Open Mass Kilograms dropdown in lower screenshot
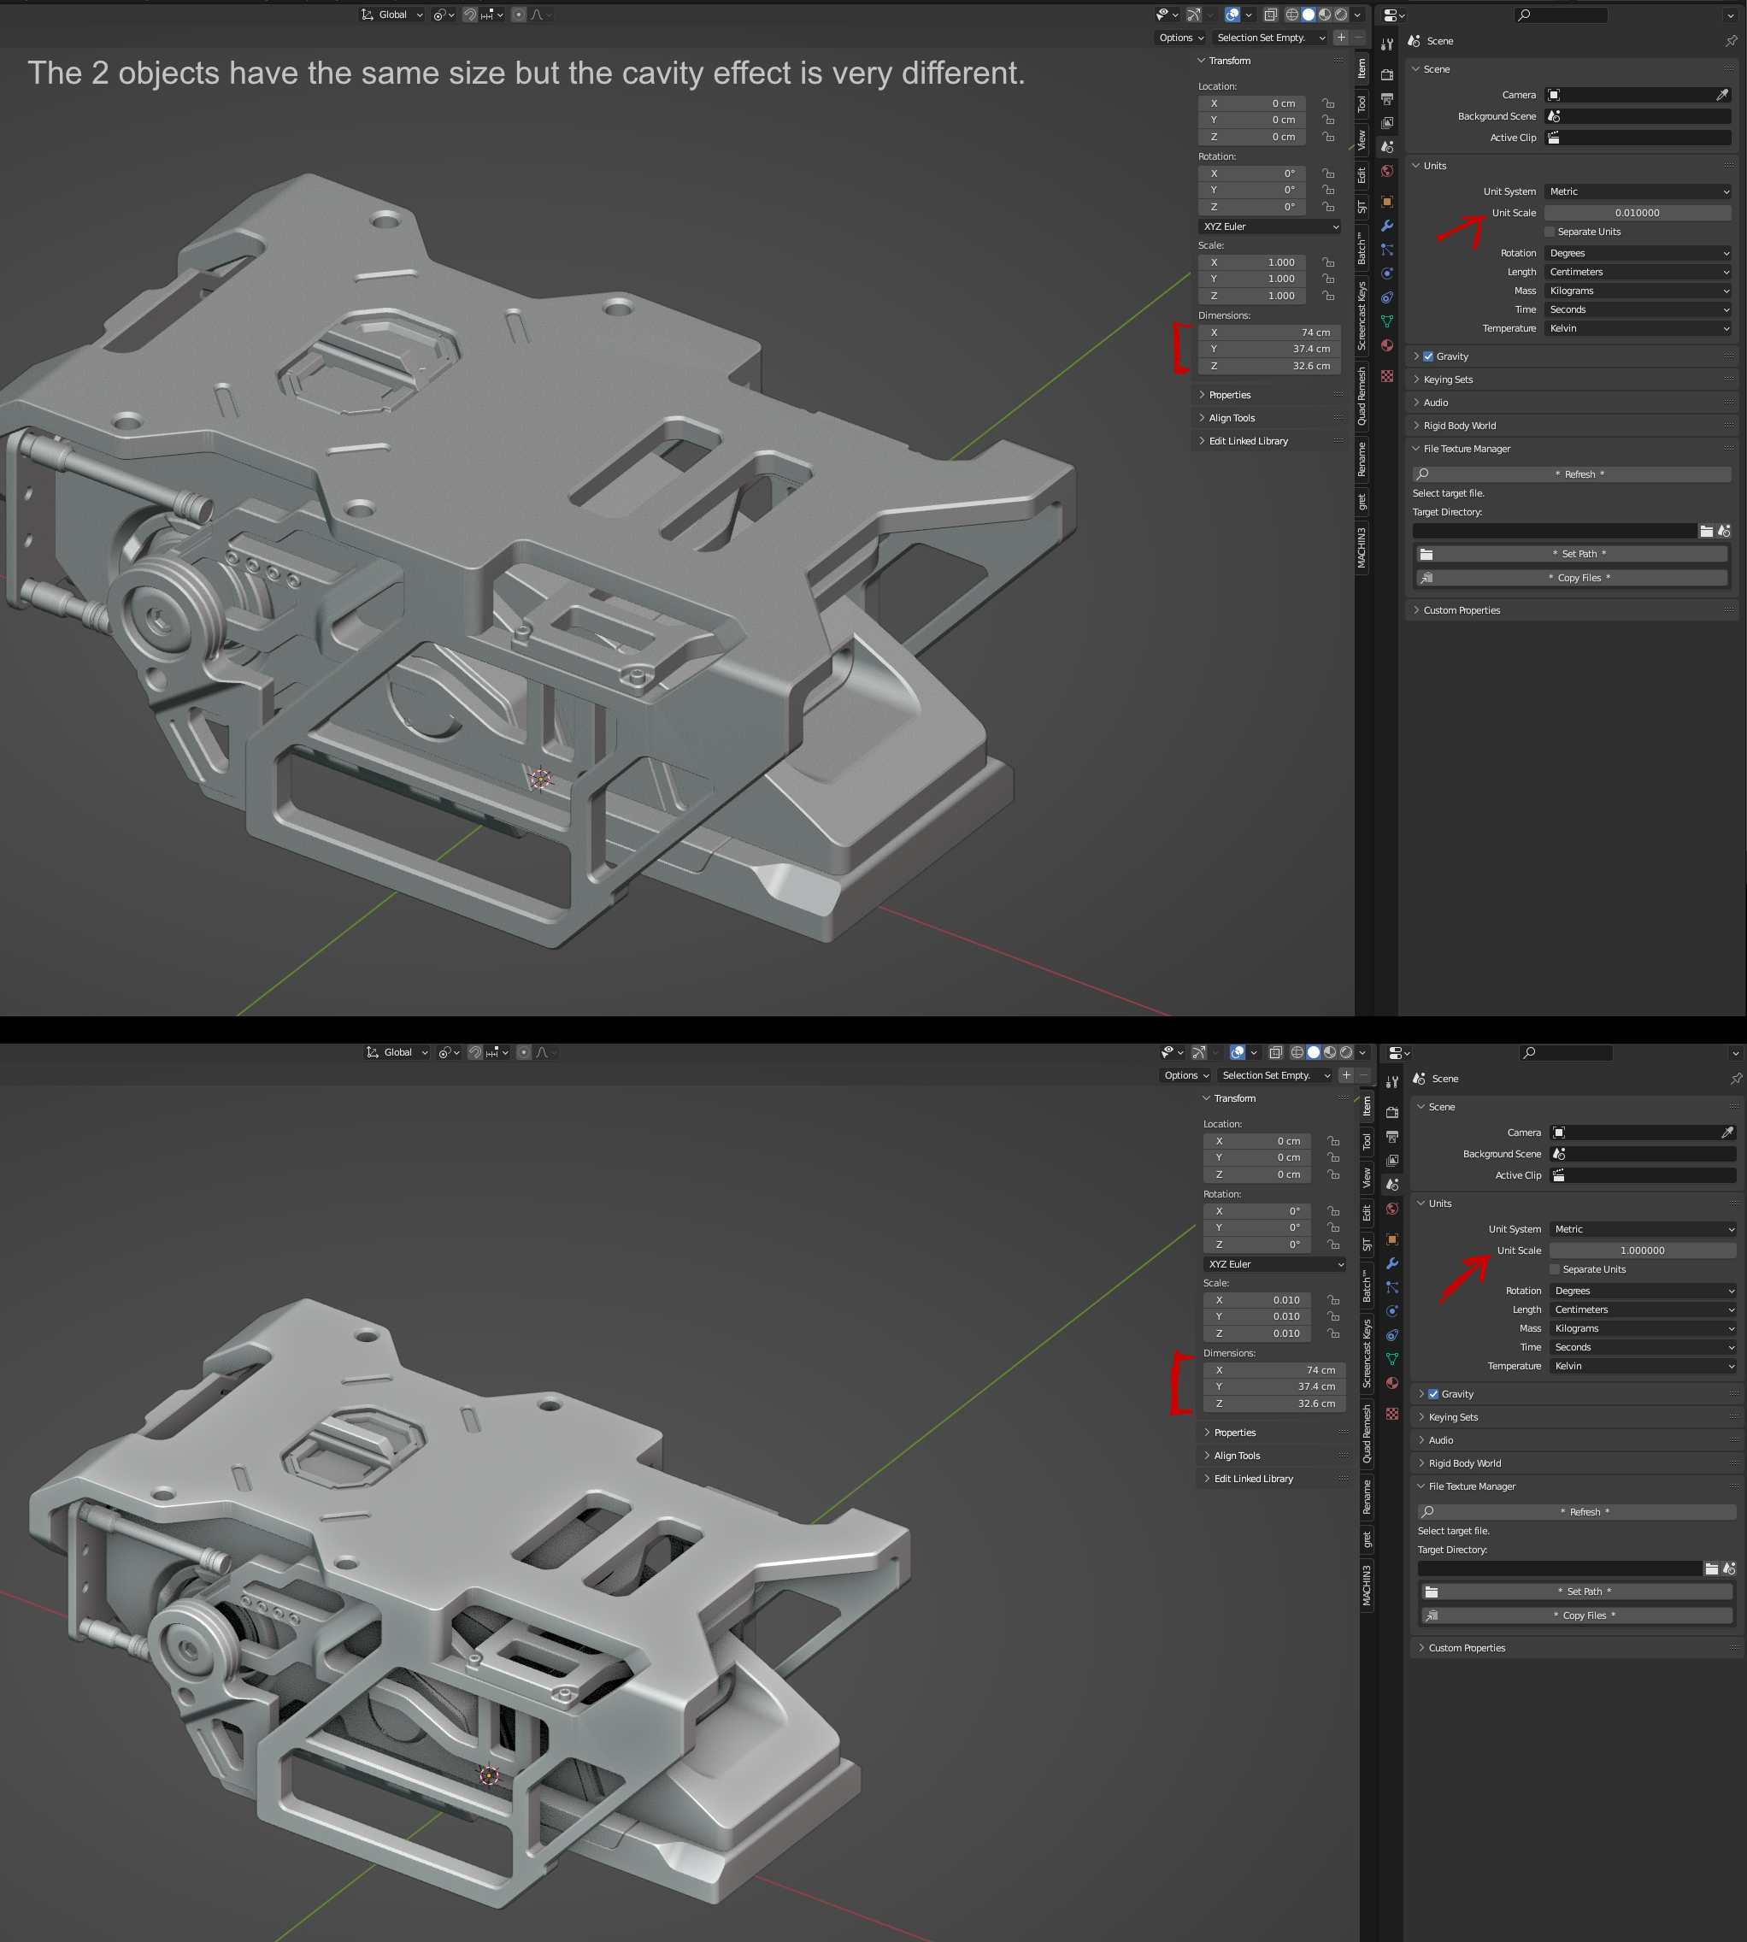 tap(1643, 1327)
